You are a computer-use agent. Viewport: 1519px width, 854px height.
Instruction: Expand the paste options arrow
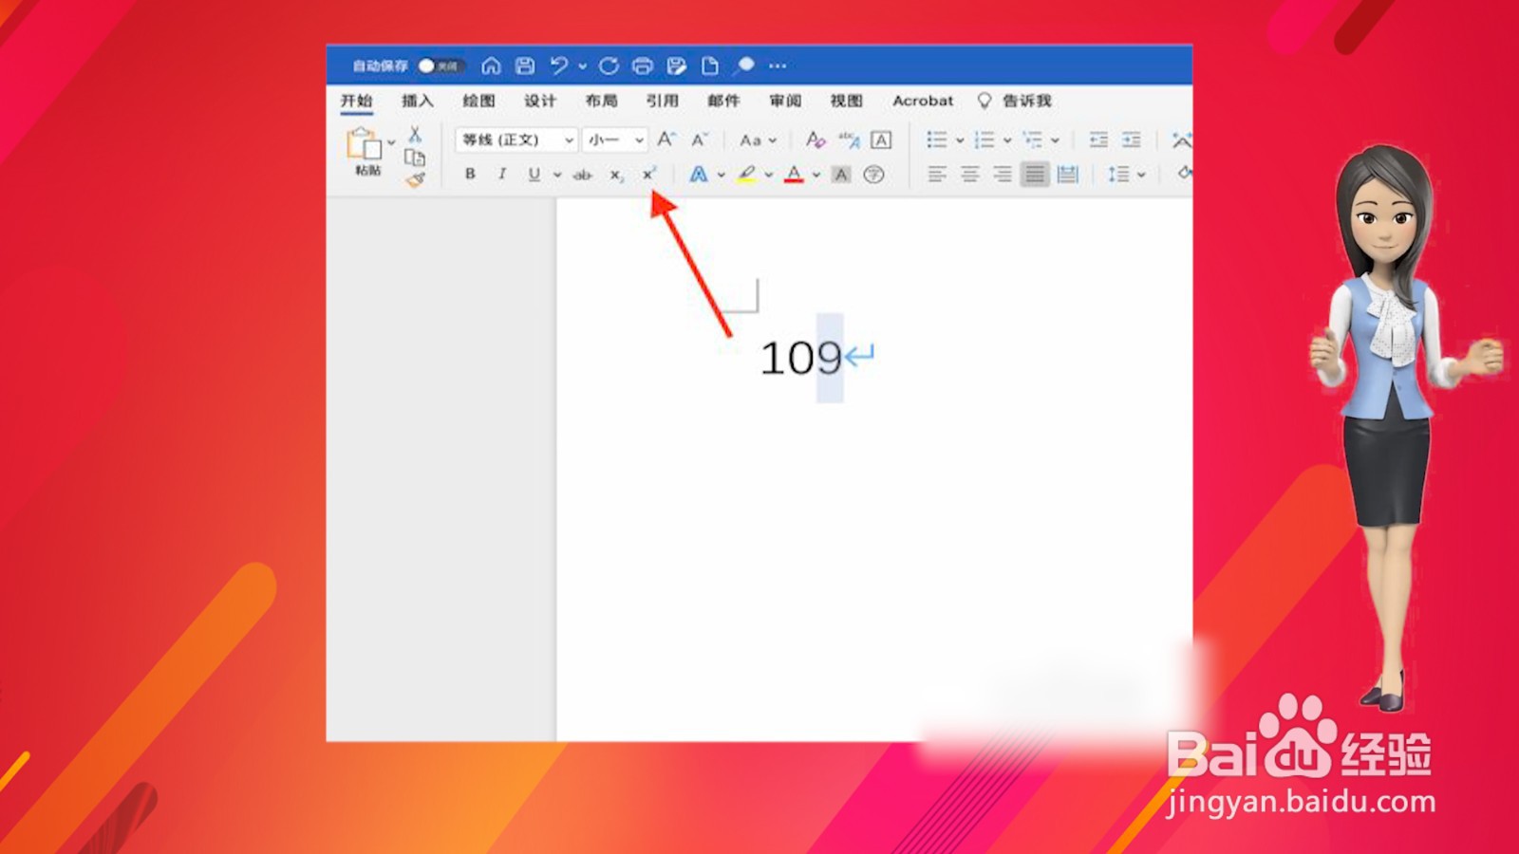tap(391, 143)
